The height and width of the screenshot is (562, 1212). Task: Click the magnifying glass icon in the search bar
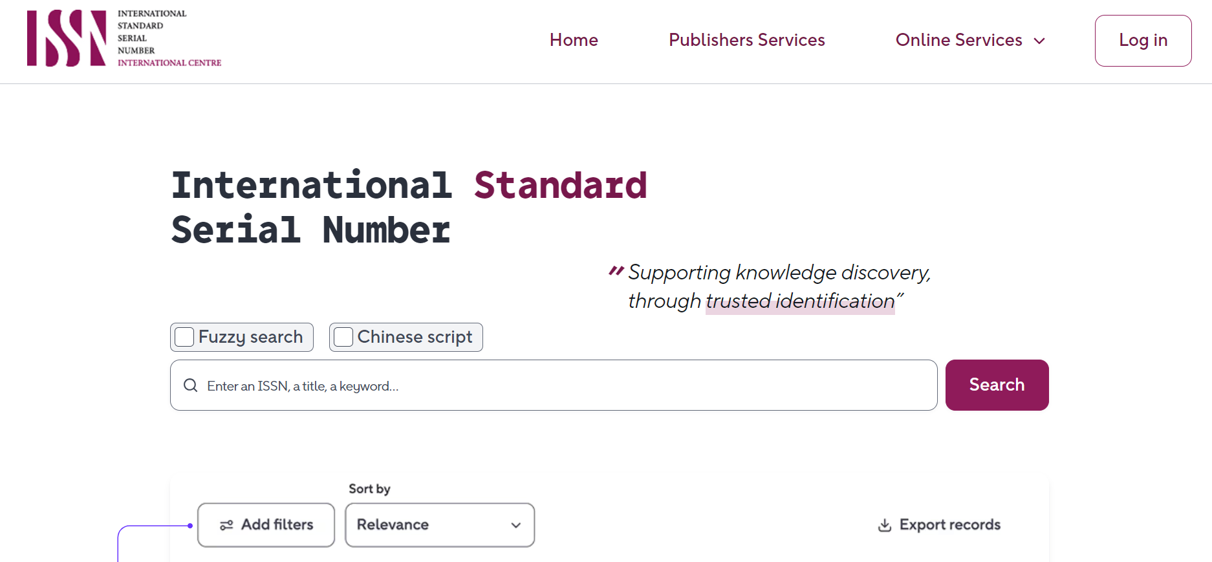point(190,385)
